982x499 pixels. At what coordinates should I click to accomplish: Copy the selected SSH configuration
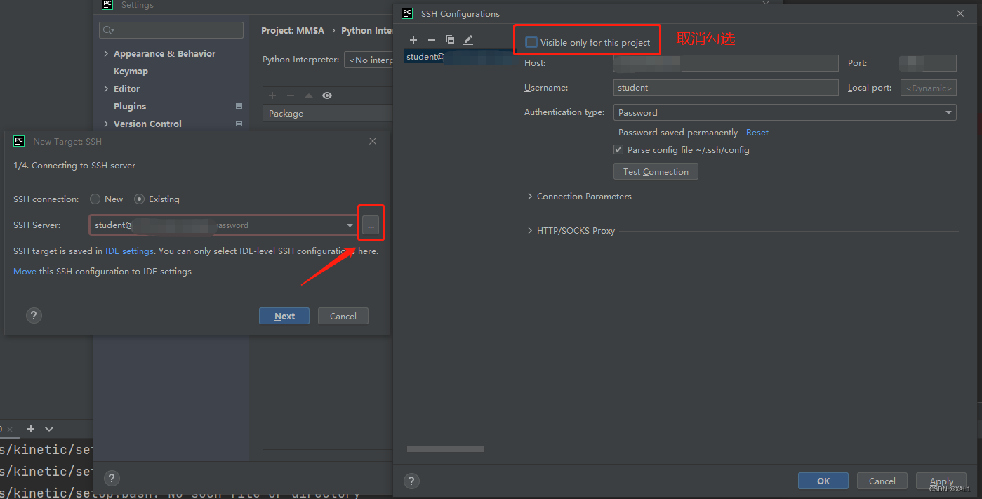coord(450,41)
